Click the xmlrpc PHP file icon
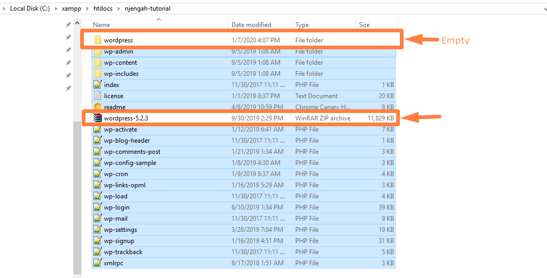Screen dimensions: 547x278 tap(98, 263)
